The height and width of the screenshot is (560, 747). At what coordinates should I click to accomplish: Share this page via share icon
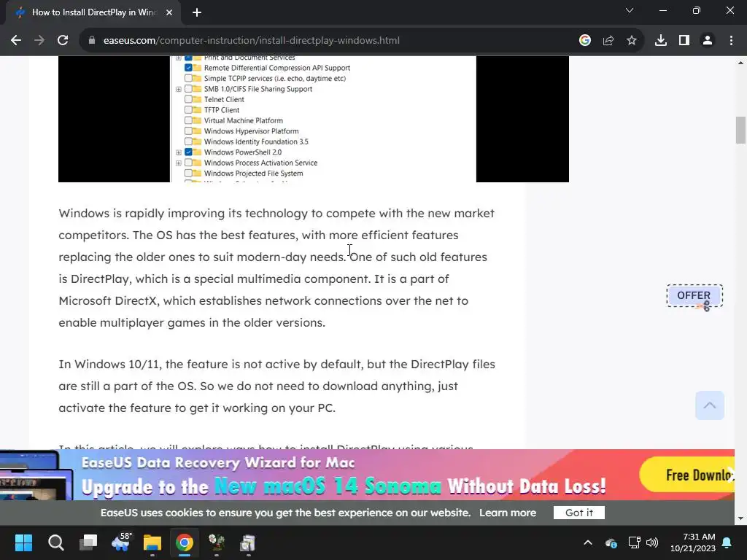608,41
